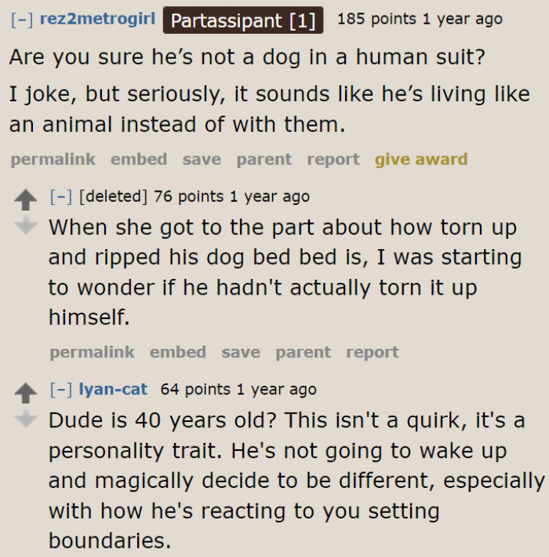Report the deleted user's comment
The width and height of the screenshot is (549, 557).
(x=373, y=353)
